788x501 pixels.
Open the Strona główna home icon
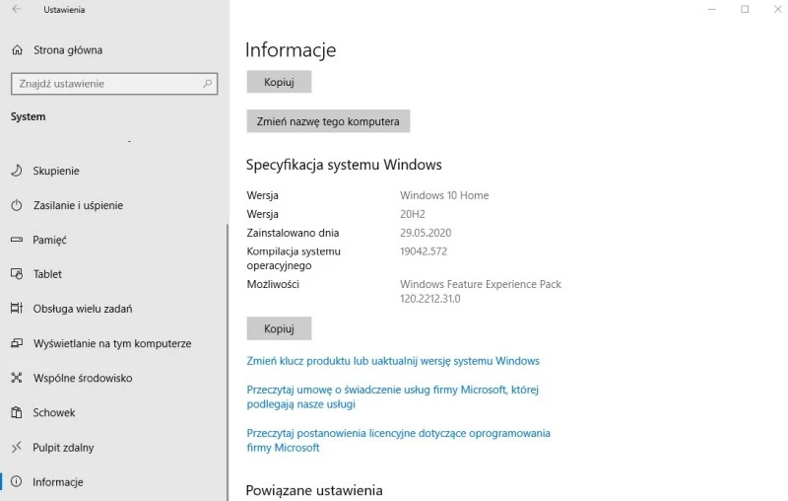[x=17, y=49]
